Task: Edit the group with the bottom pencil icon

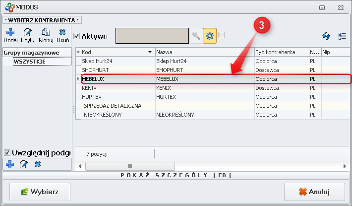Action: point(24,164)
